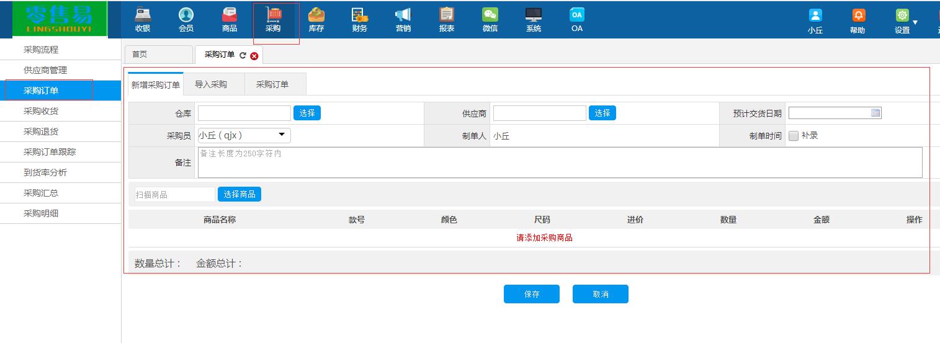The image size is (940, 343).
Task: Open 采购订单跟踪 in the sidebar
Action: [60, 152]
